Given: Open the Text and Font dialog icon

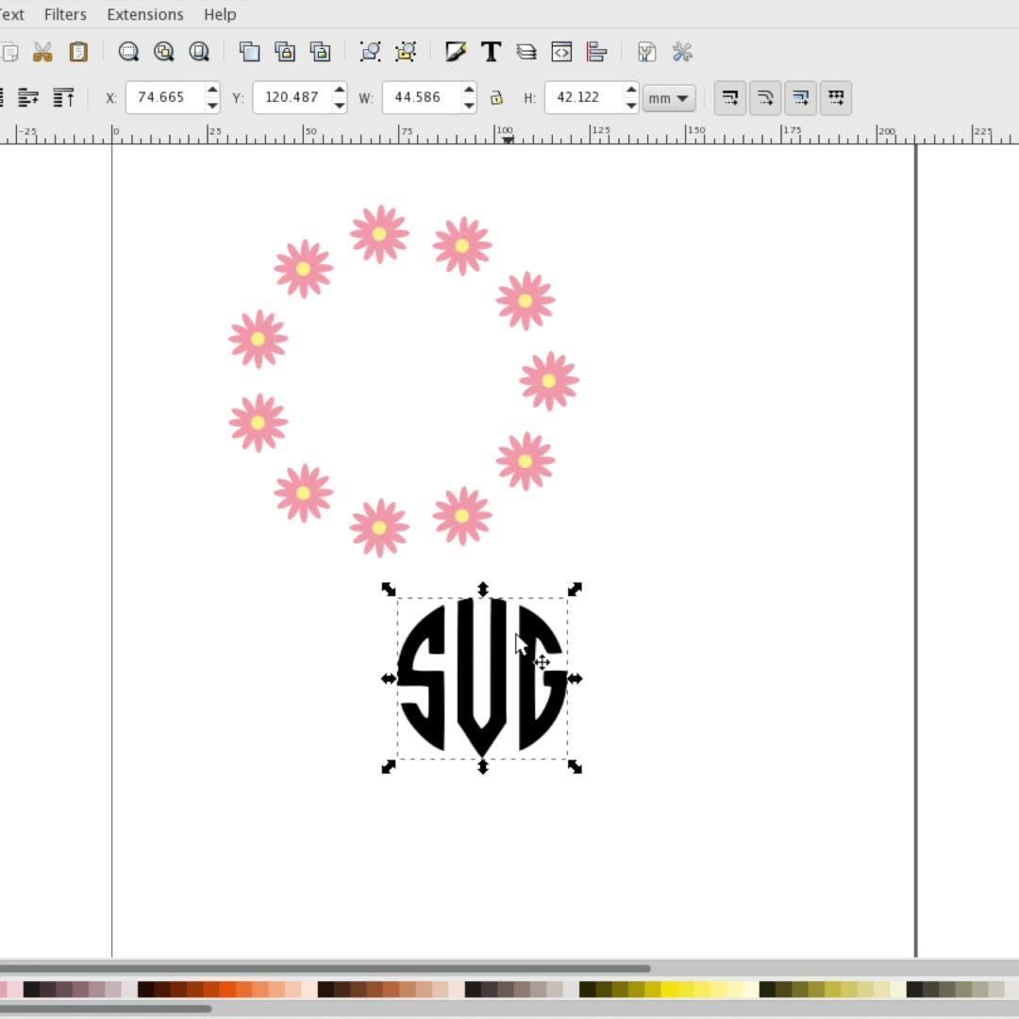Looking at the screenshot, I should (491, 52).
